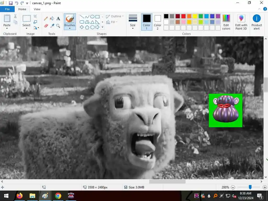This screenshot has width=268, height=201.
Task: Switch to the Home tab
Action: [x=22, y=9]
